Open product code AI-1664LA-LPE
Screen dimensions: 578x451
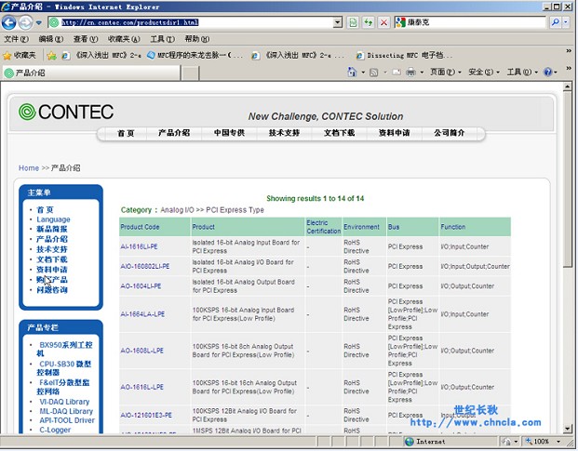coord(142,314)
